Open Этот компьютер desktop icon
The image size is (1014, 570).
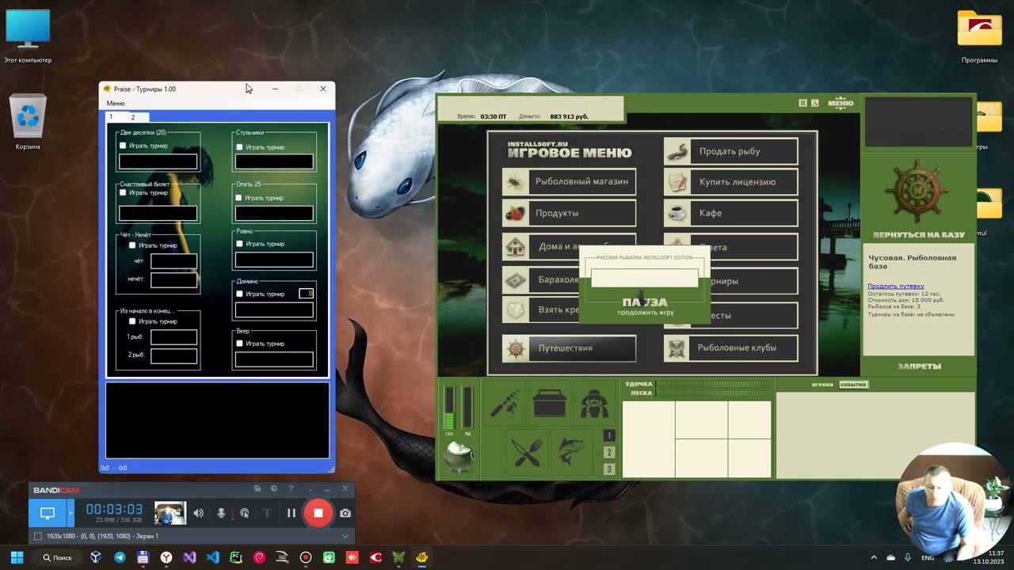(x=28, y=37)
